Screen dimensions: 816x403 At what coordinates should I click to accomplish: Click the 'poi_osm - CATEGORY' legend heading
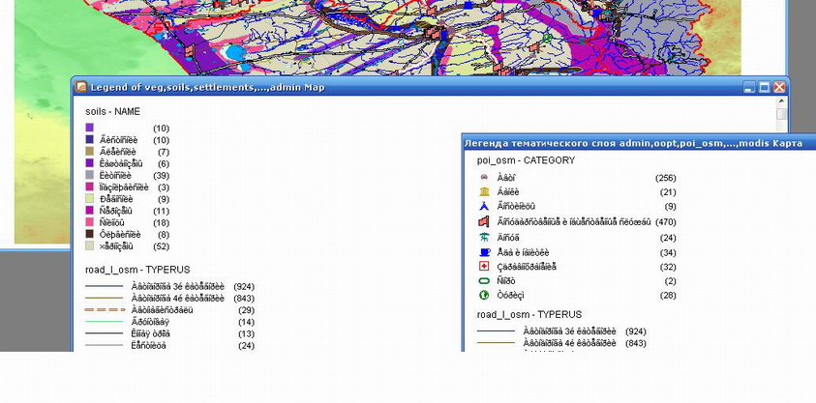[x=526, y=160]
